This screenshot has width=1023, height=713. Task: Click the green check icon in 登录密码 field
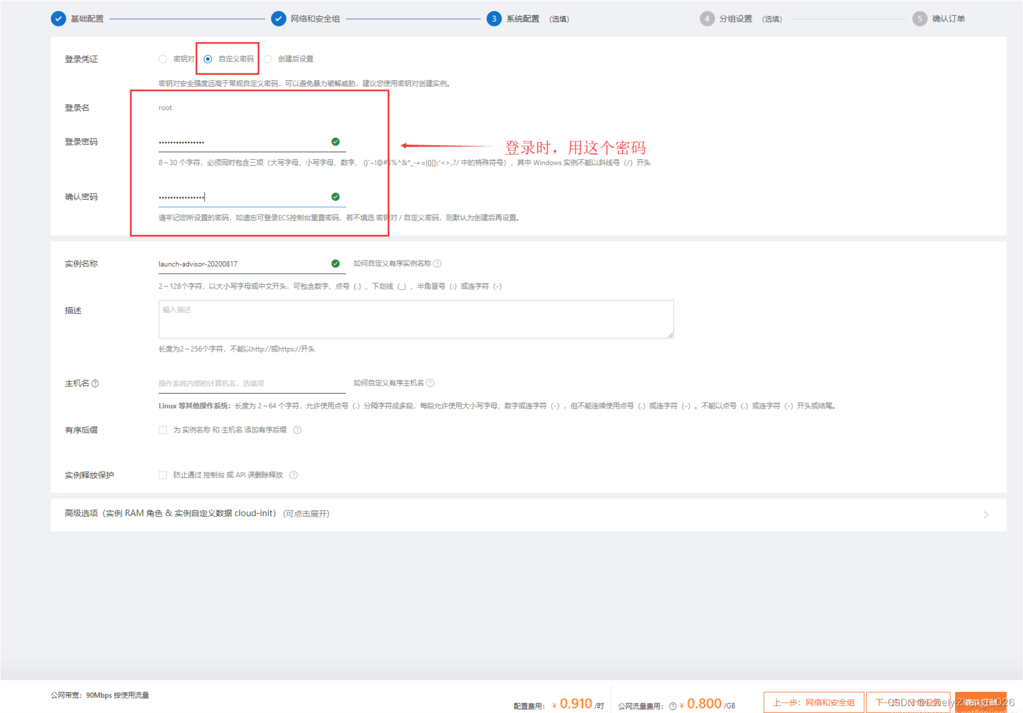tap(335, 142)
